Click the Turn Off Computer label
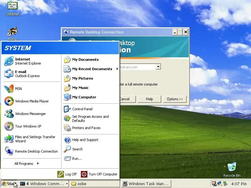Screen dimensions: 251x188 103,174
